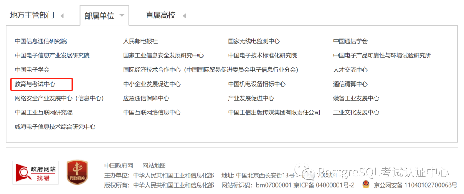
Task: Open the 政府网站找错 error report icon
Action: pos(36,173)
